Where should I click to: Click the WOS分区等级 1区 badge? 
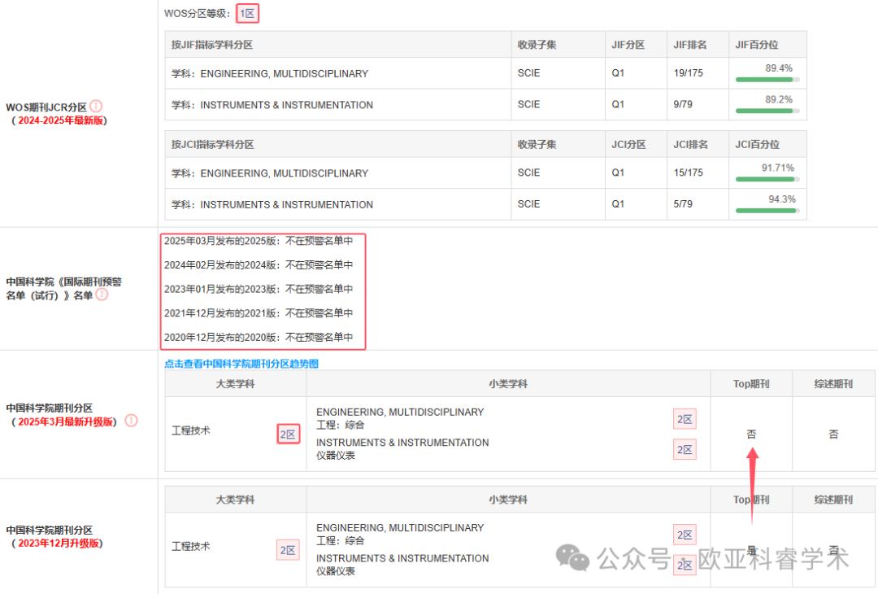247,14
